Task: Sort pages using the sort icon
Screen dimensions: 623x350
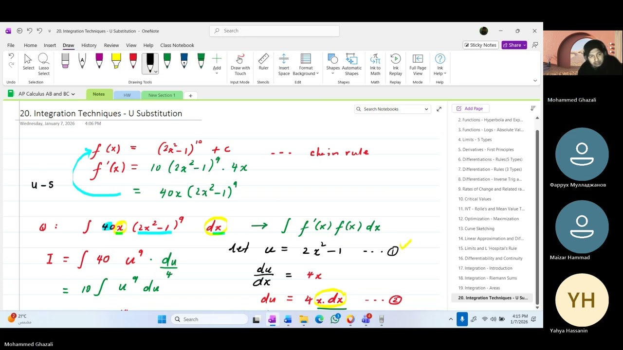Action: [533, 108]
